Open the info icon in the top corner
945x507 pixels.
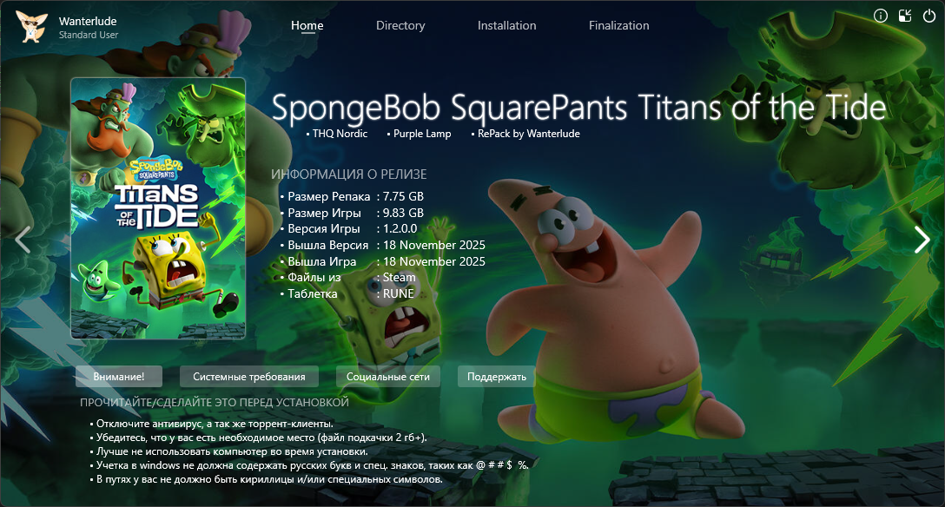click(x=881, y=16)
